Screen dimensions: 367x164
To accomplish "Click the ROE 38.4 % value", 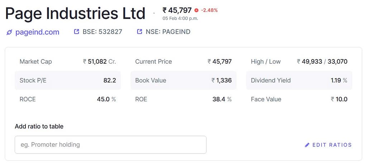I will point(222,99).
